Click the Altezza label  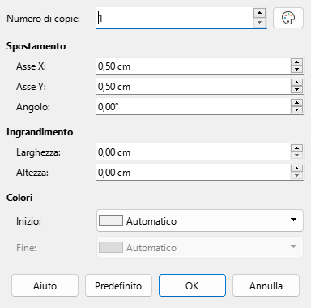click(x=32, y=173)
